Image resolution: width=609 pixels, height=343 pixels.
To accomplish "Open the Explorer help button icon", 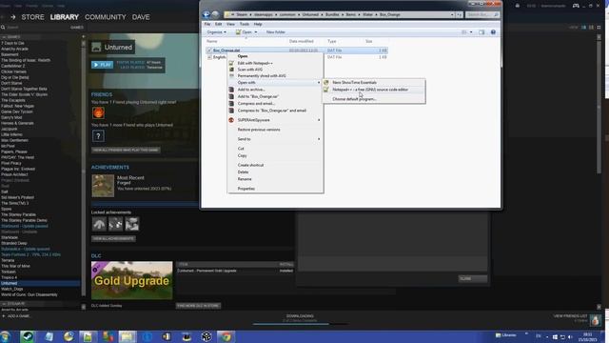I will (x=493, y=32).
